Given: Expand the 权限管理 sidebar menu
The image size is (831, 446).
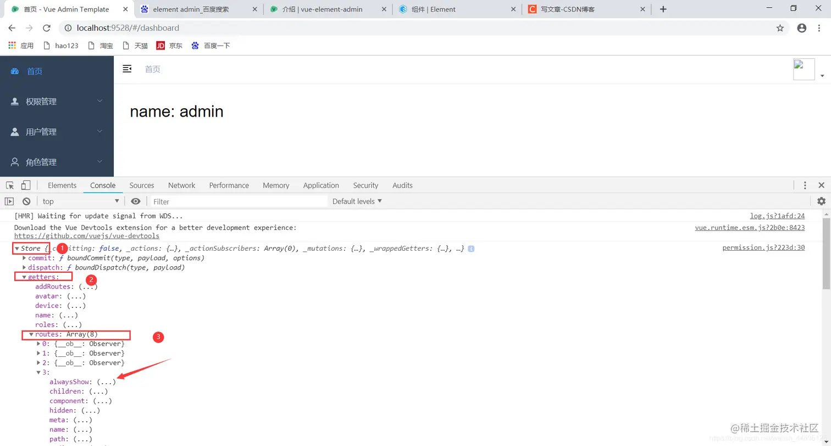Looking at the screenshot, I should click(x=57, y=101).
